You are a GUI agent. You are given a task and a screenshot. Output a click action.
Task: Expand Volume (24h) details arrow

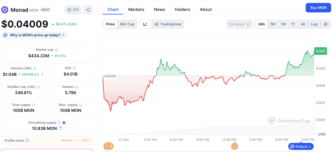click(x=42, y=74)
